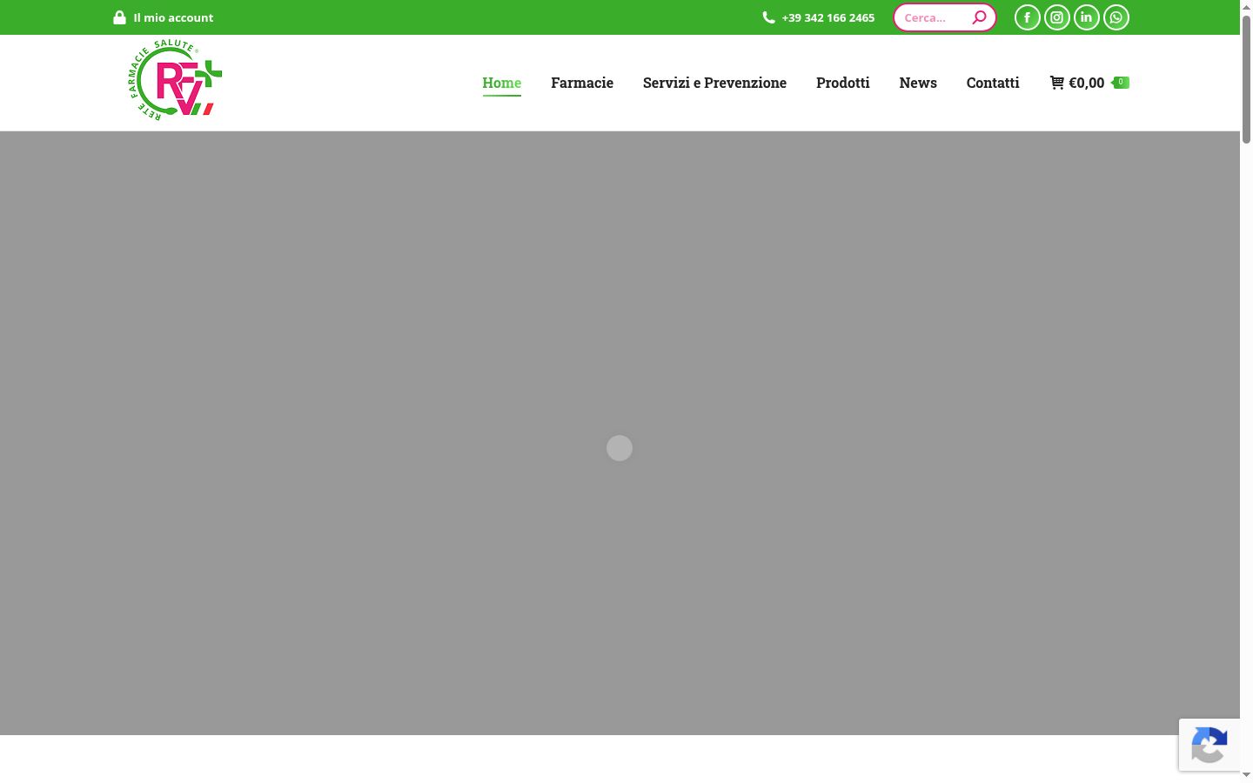
Task: Click the magnifying glass search icon
Action: coord(979,17)
